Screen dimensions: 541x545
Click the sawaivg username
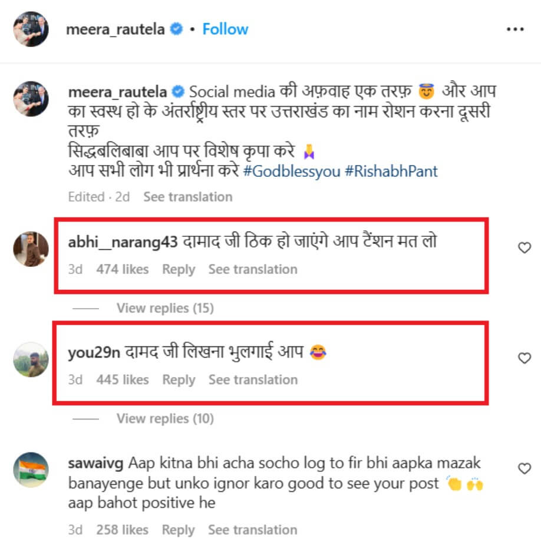[96, 464]
